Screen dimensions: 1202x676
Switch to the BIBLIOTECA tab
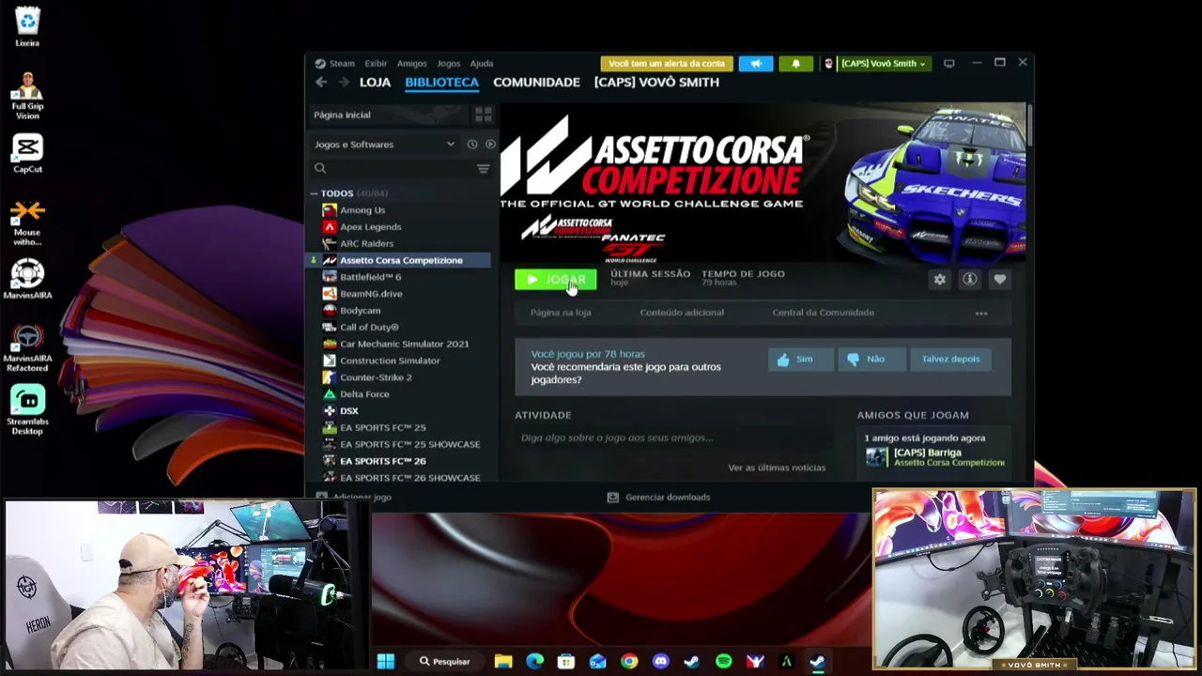coord(441,83)
